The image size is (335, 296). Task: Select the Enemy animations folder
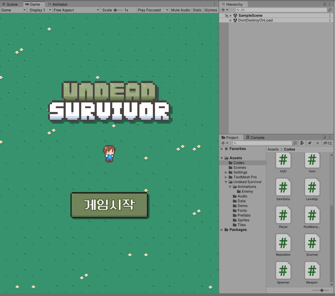tap(245, 191)
